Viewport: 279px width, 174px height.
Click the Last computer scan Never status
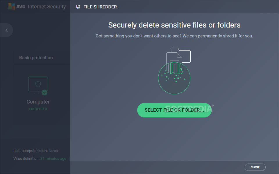pyautogui.click(x=36, y=151)
